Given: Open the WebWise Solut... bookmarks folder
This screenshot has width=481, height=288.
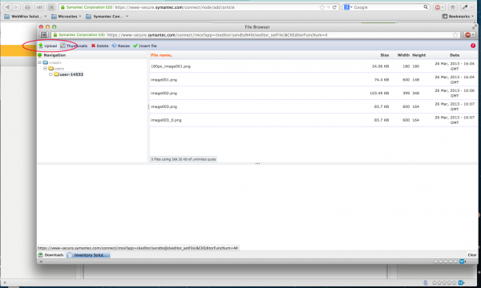Looking at the screenshot, I should point(26,16).
